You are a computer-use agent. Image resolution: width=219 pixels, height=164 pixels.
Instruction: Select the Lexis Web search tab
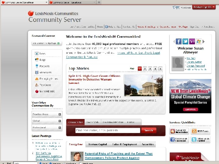(92, 122)
